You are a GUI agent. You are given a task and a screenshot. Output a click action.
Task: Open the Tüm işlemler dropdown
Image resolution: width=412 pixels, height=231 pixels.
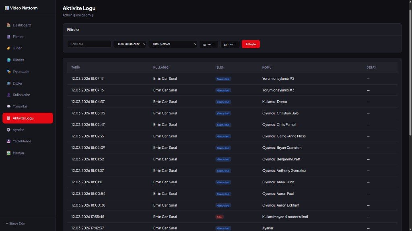point(172,44)
